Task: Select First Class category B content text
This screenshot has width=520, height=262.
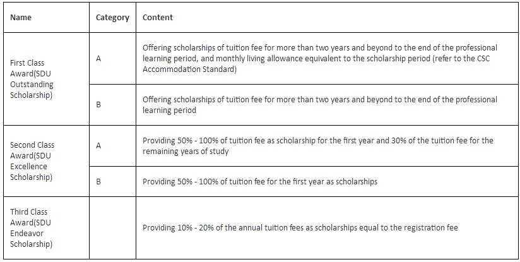Action: coord(319,105)
